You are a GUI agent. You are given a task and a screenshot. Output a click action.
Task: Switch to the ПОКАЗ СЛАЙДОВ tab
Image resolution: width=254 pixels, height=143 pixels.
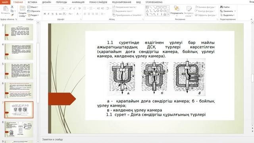[x=98, y=2]
